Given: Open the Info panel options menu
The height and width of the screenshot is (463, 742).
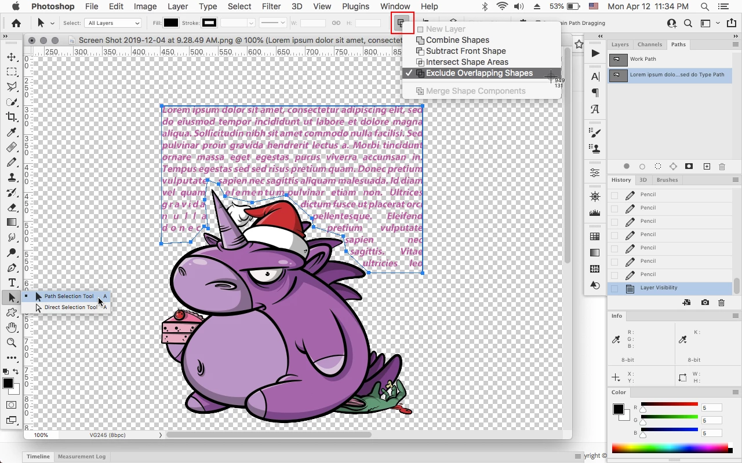Looking at the screenshot, I should 736,316.
